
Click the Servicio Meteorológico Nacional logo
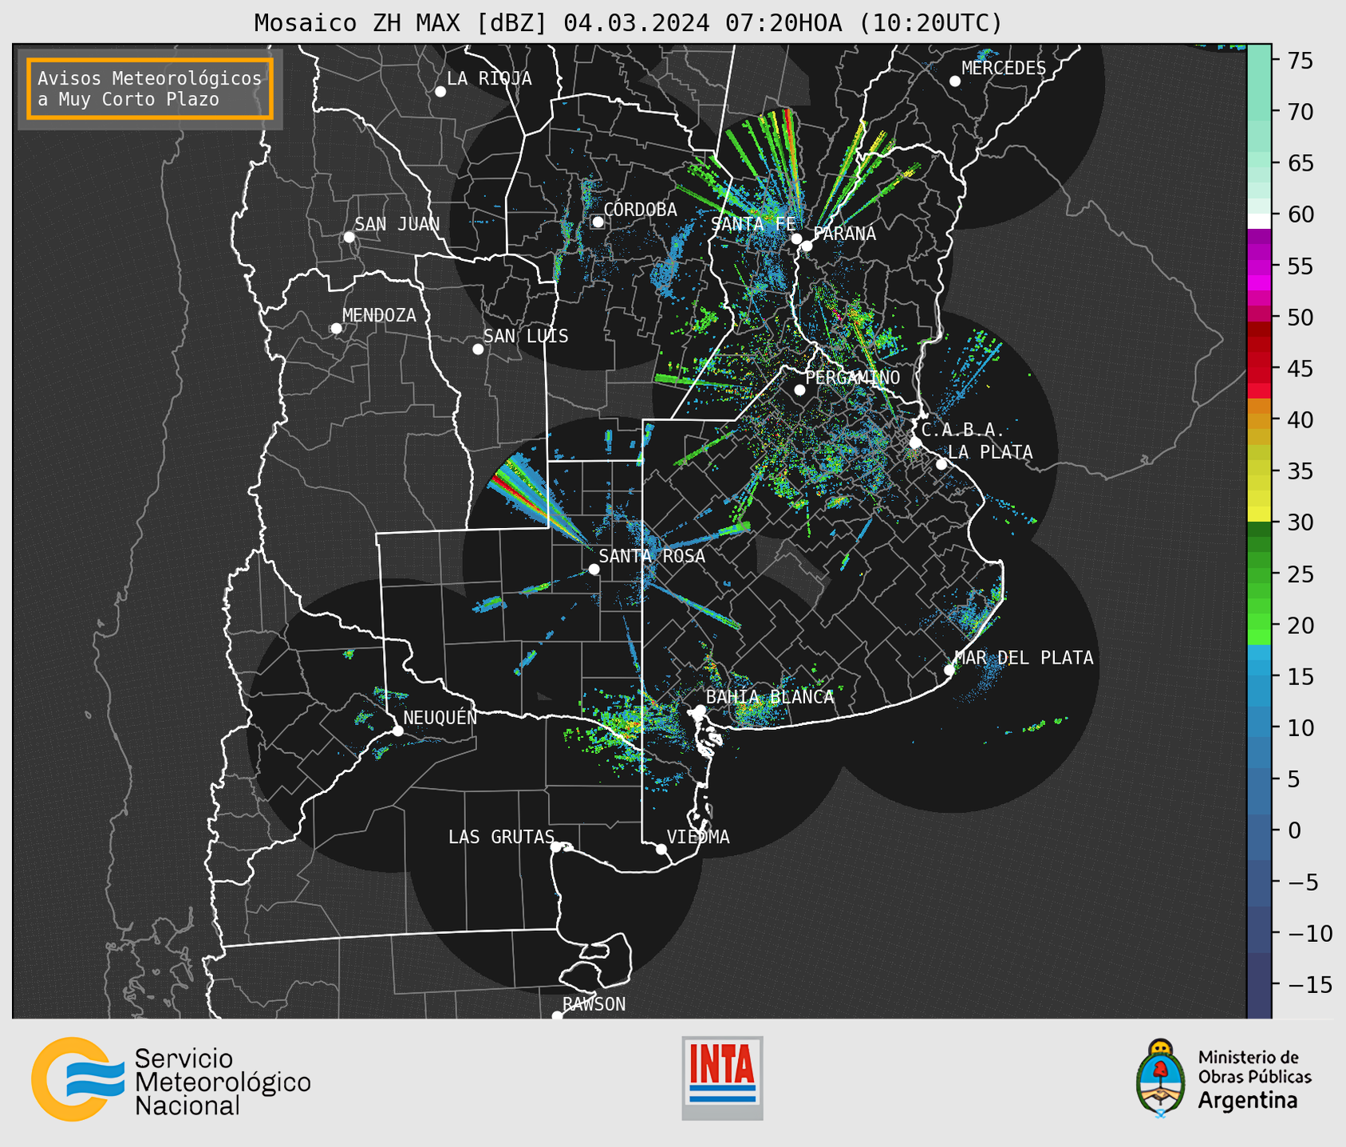point(171,1079)
